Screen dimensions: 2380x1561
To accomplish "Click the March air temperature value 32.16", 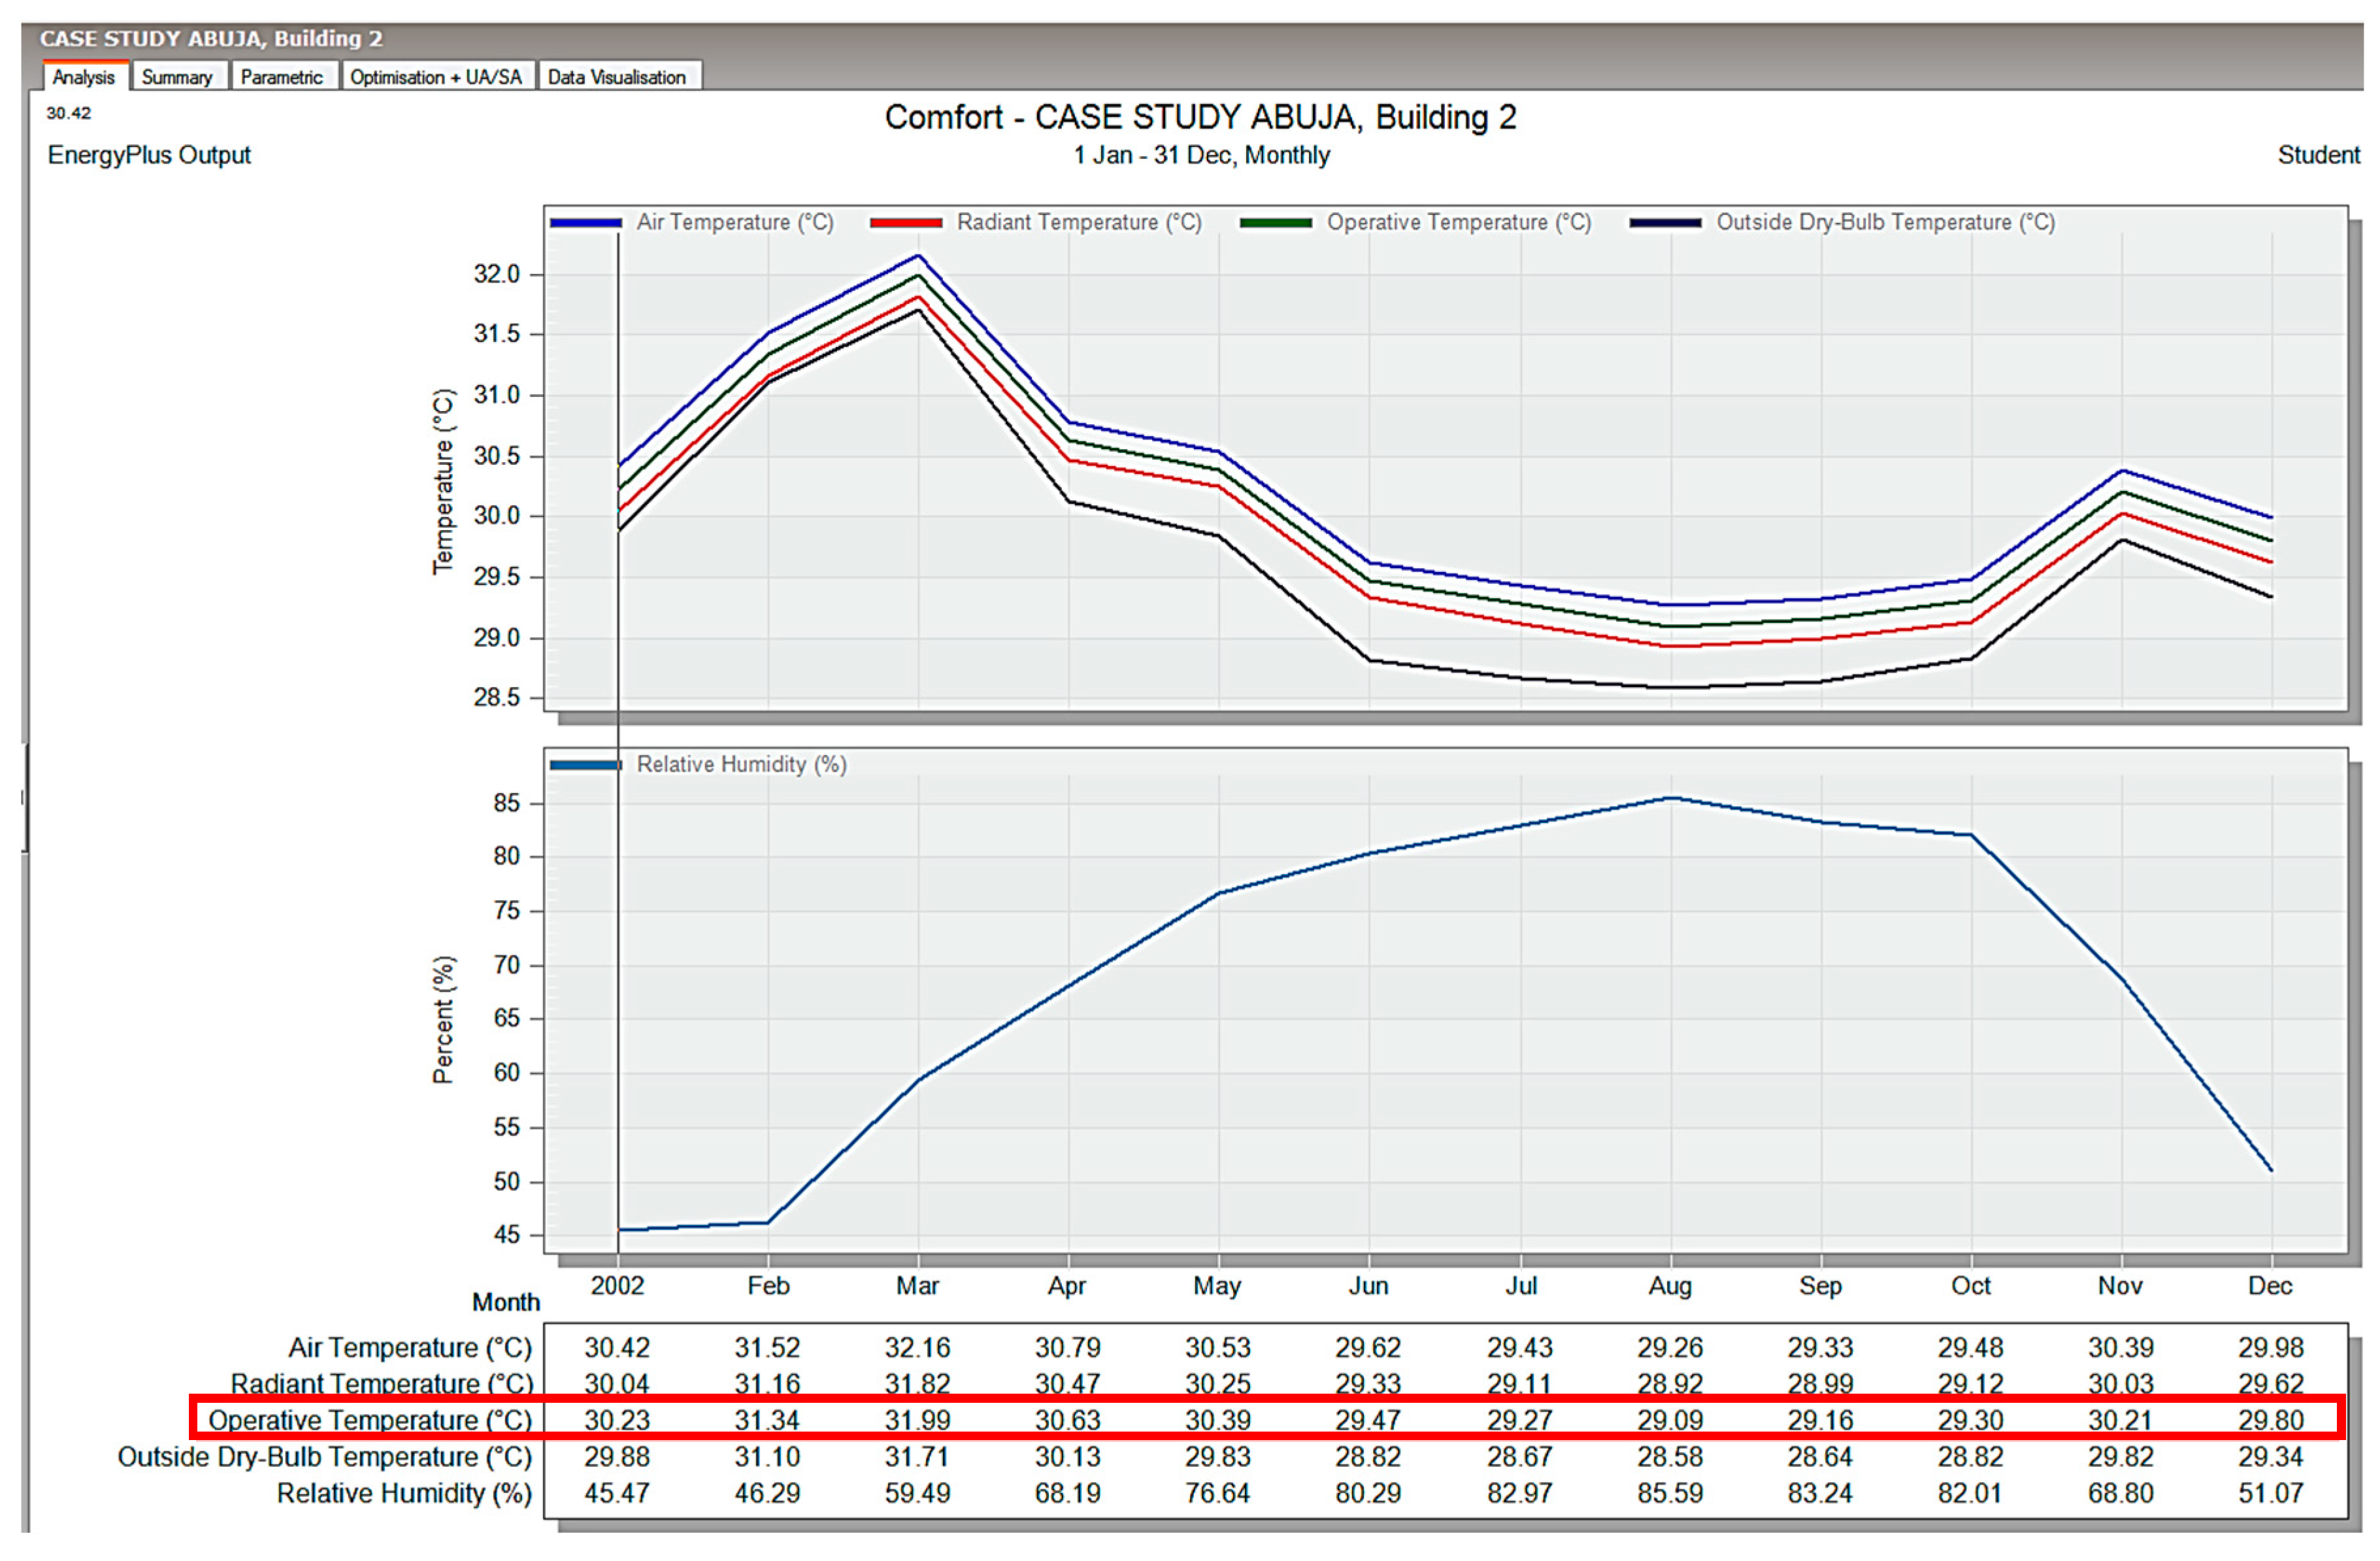I will pyautogui.click(x=918, y=1348).
